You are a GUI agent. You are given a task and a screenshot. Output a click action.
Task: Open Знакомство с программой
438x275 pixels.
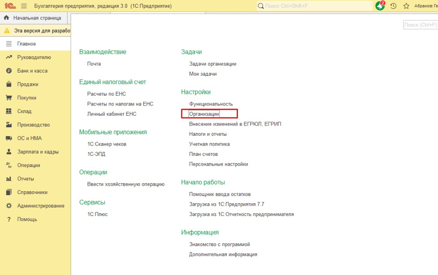219,245
